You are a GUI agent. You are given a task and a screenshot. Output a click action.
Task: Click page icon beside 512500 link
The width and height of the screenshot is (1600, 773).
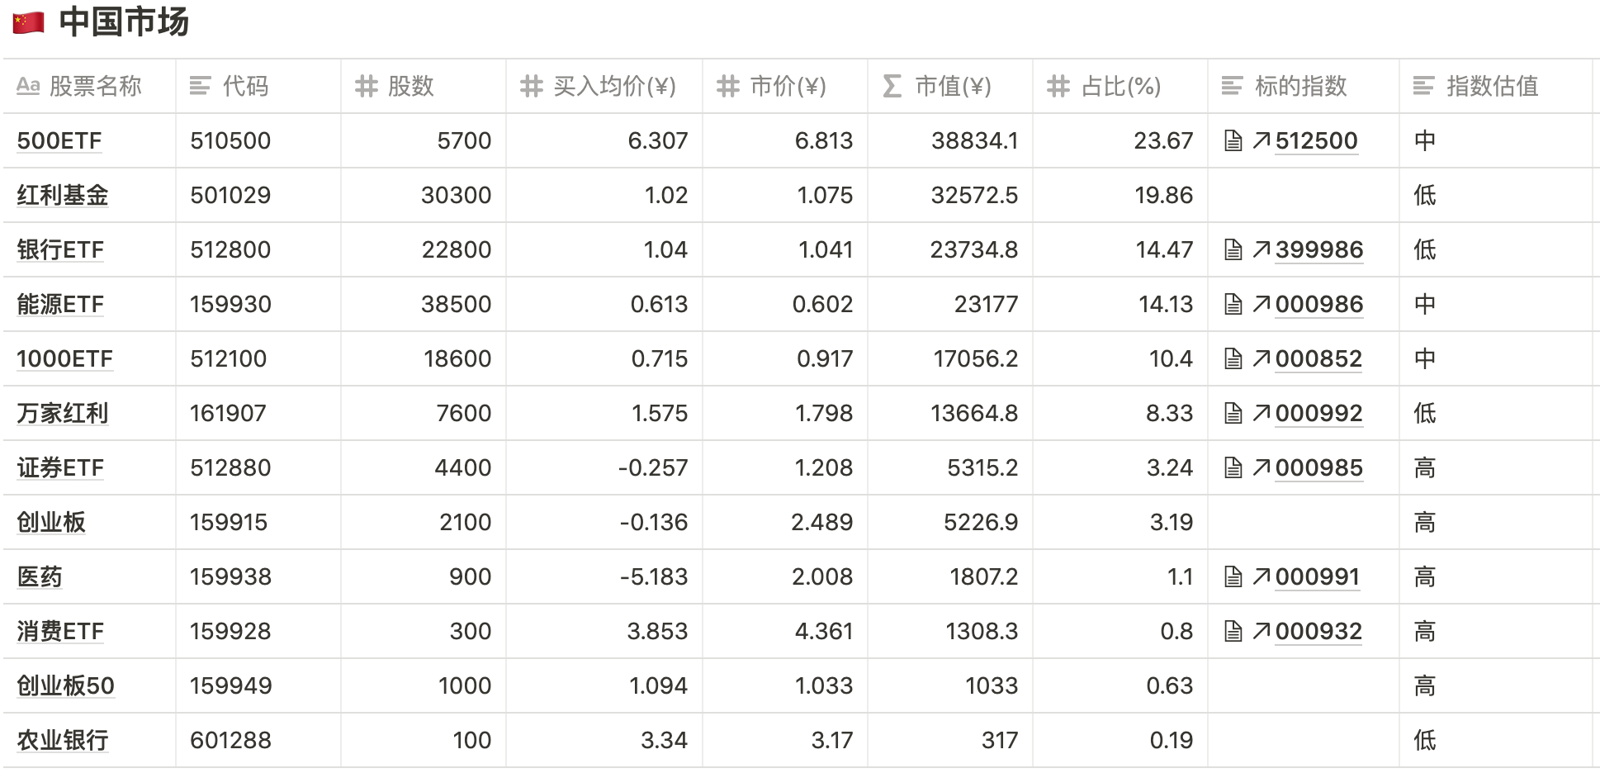click(1233, 141)
